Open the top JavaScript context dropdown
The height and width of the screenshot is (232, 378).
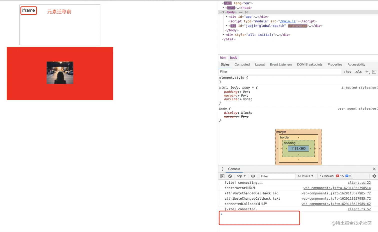[x=241, y=176]
